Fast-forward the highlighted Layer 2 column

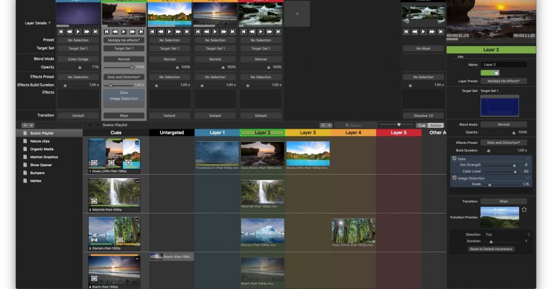pos(132,32)
